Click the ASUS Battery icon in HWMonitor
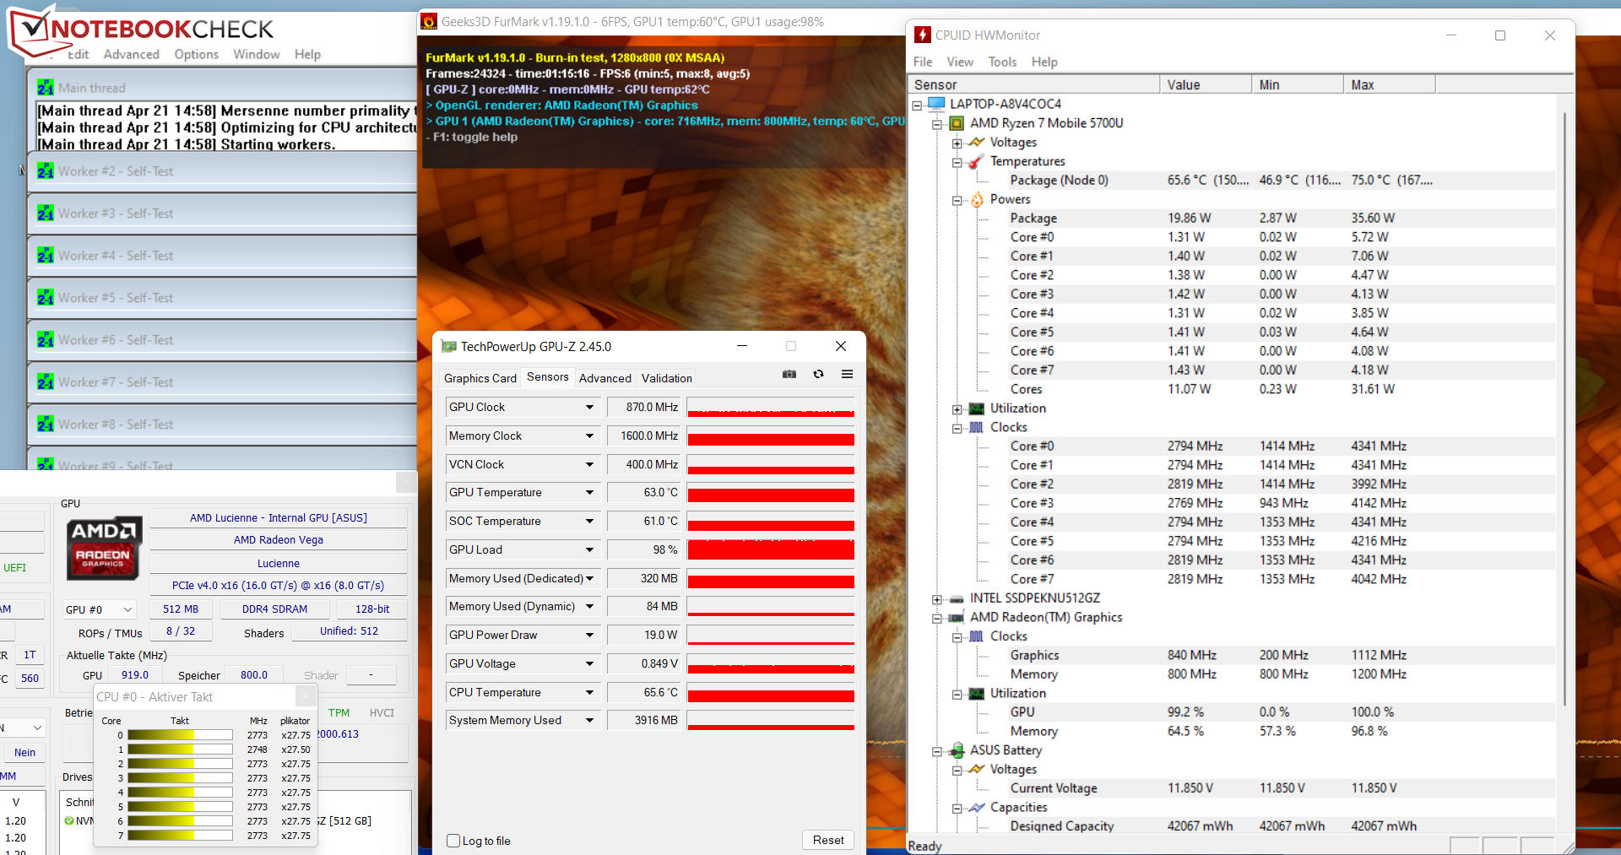1621x855 pixels. 957,750
